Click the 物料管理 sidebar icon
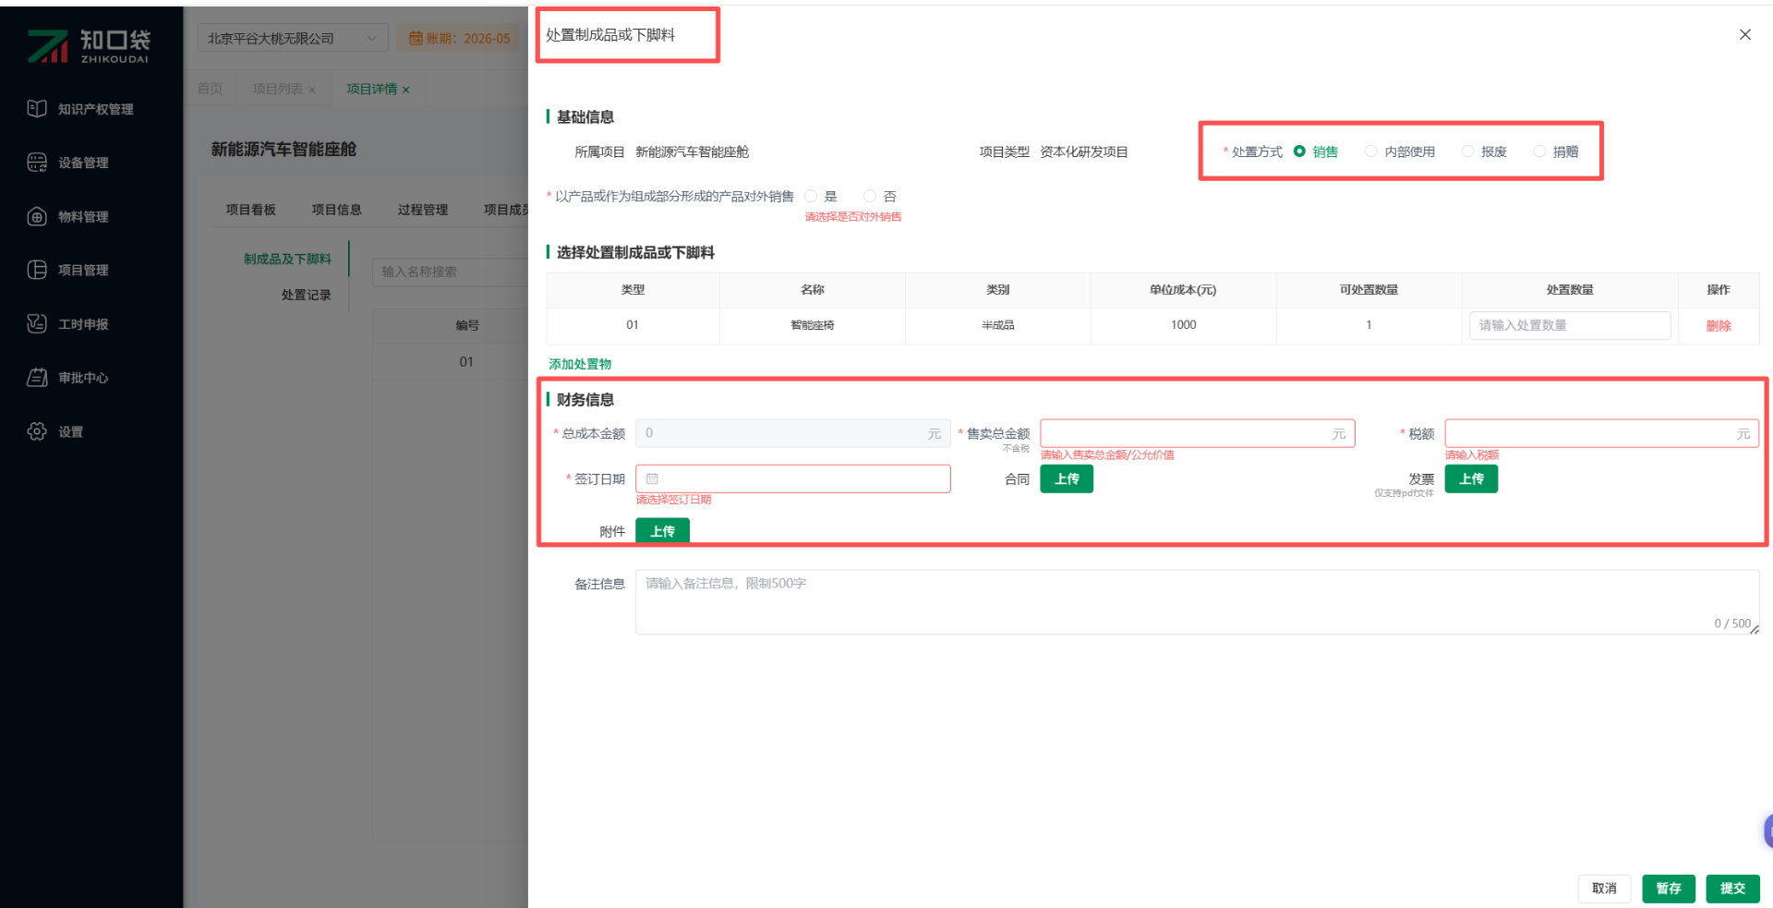Image resolution: width=1773 pixels, height=908 pixels. tap(37, 217)
